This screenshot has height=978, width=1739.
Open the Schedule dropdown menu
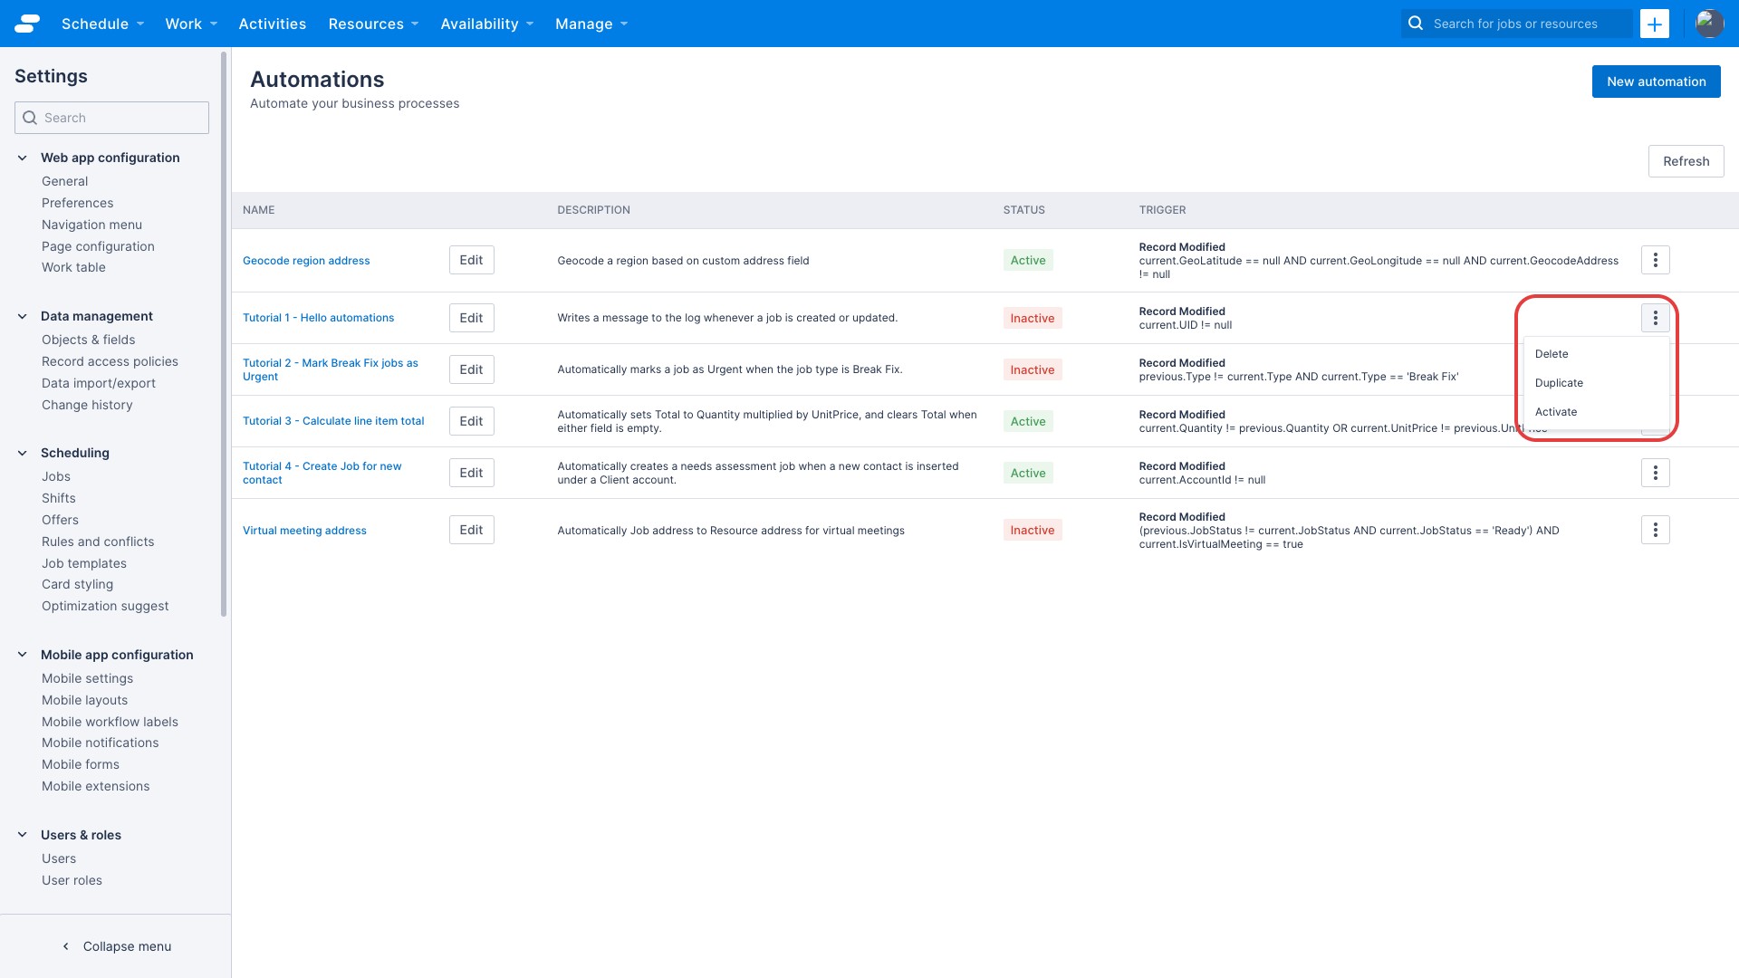(102, 24)
